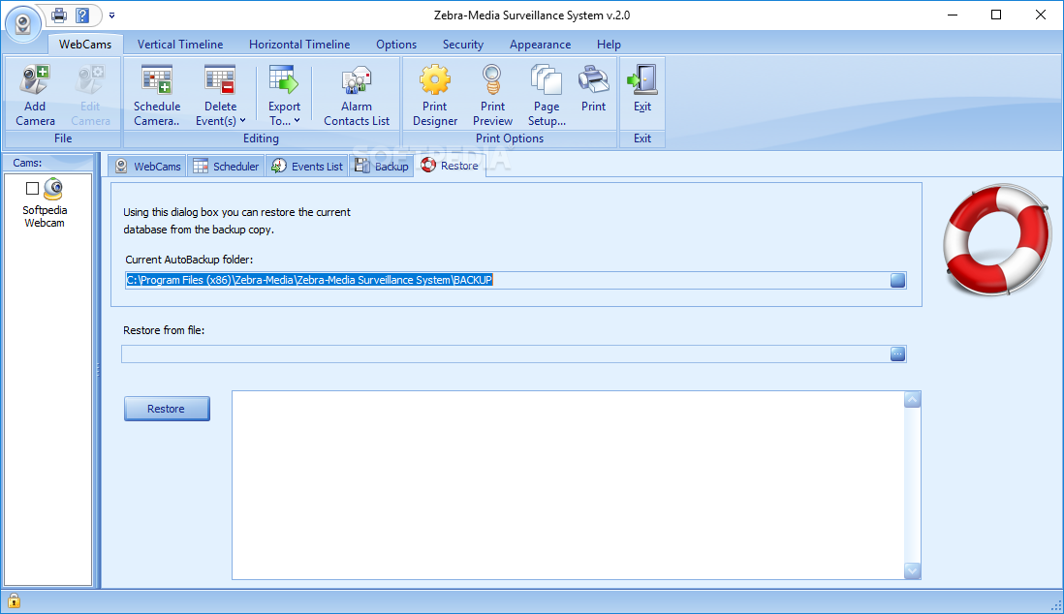Open Page Setup dialog
This screenshot has height=614, width=1064.
click(x=547, y=95)
